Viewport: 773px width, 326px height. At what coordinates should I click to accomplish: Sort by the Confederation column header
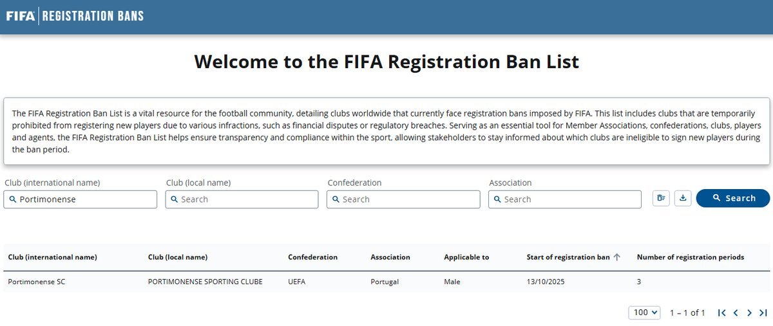[x=312, y=257]
